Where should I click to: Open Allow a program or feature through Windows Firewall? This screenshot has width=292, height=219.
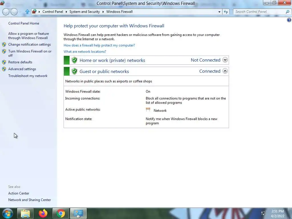click(x=29, y=36)
